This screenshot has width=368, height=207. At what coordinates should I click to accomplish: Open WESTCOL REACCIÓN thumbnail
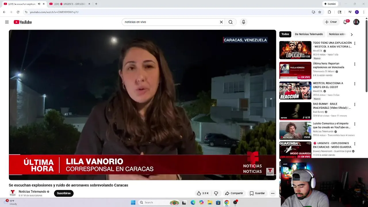(295, 91)
